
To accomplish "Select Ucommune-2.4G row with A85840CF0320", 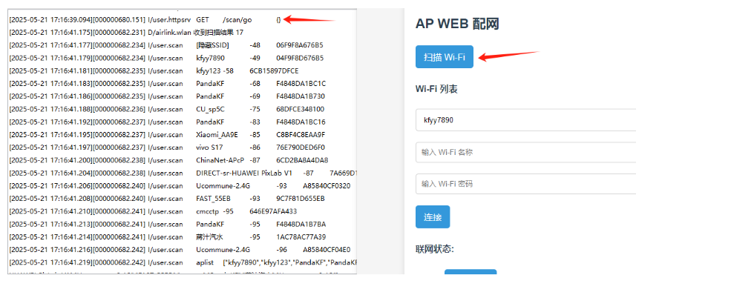I will click(180, 186).
